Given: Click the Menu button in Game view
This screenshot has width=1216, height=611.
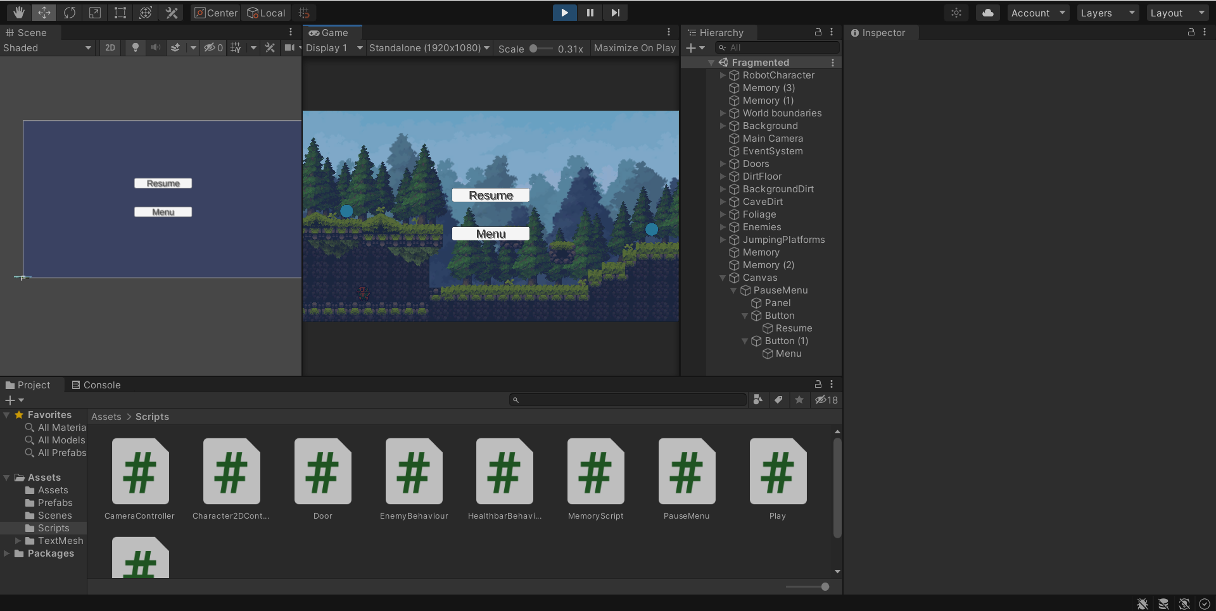Looking at the screenshot, I should pyautogui.click(x=490, y=234).
